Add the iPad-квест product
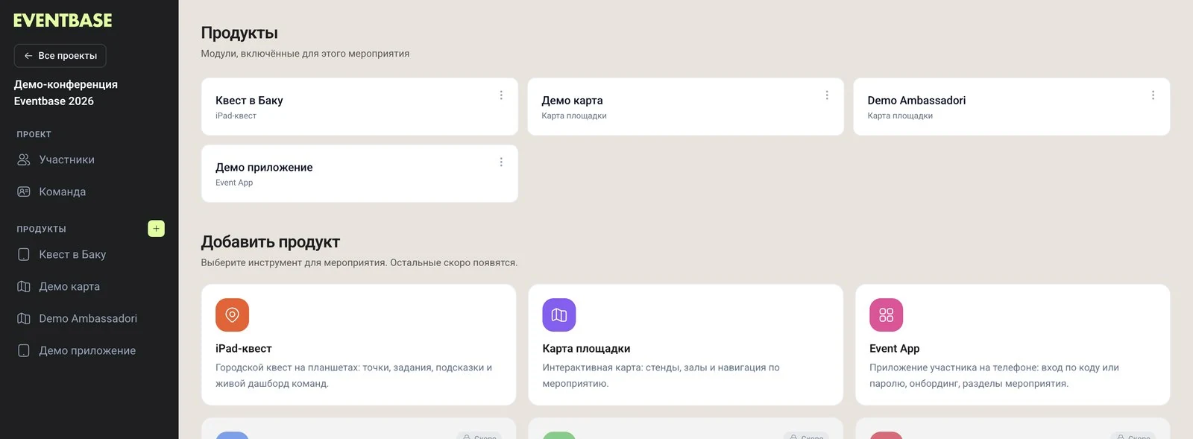This screenshot has height=439, width=1193. [359, 344]
